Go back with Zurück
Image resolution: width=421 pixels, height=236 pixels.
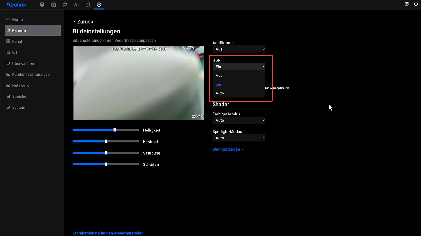click(83, 22)
